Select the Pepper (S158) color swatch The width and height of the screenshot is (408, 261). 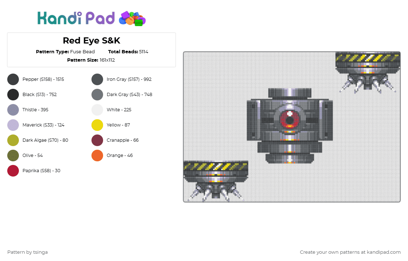(13, 79)
